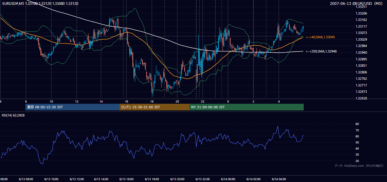Click price axis value 1.32717
This screenshot has width=387, height=182.
pos(361,85)
